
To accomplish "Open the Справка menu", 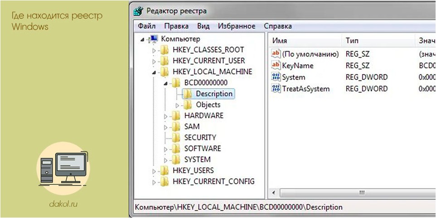I will (278, 26).
